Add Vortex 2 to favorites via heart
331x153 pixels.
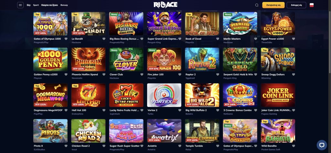(x=180, y=110)
